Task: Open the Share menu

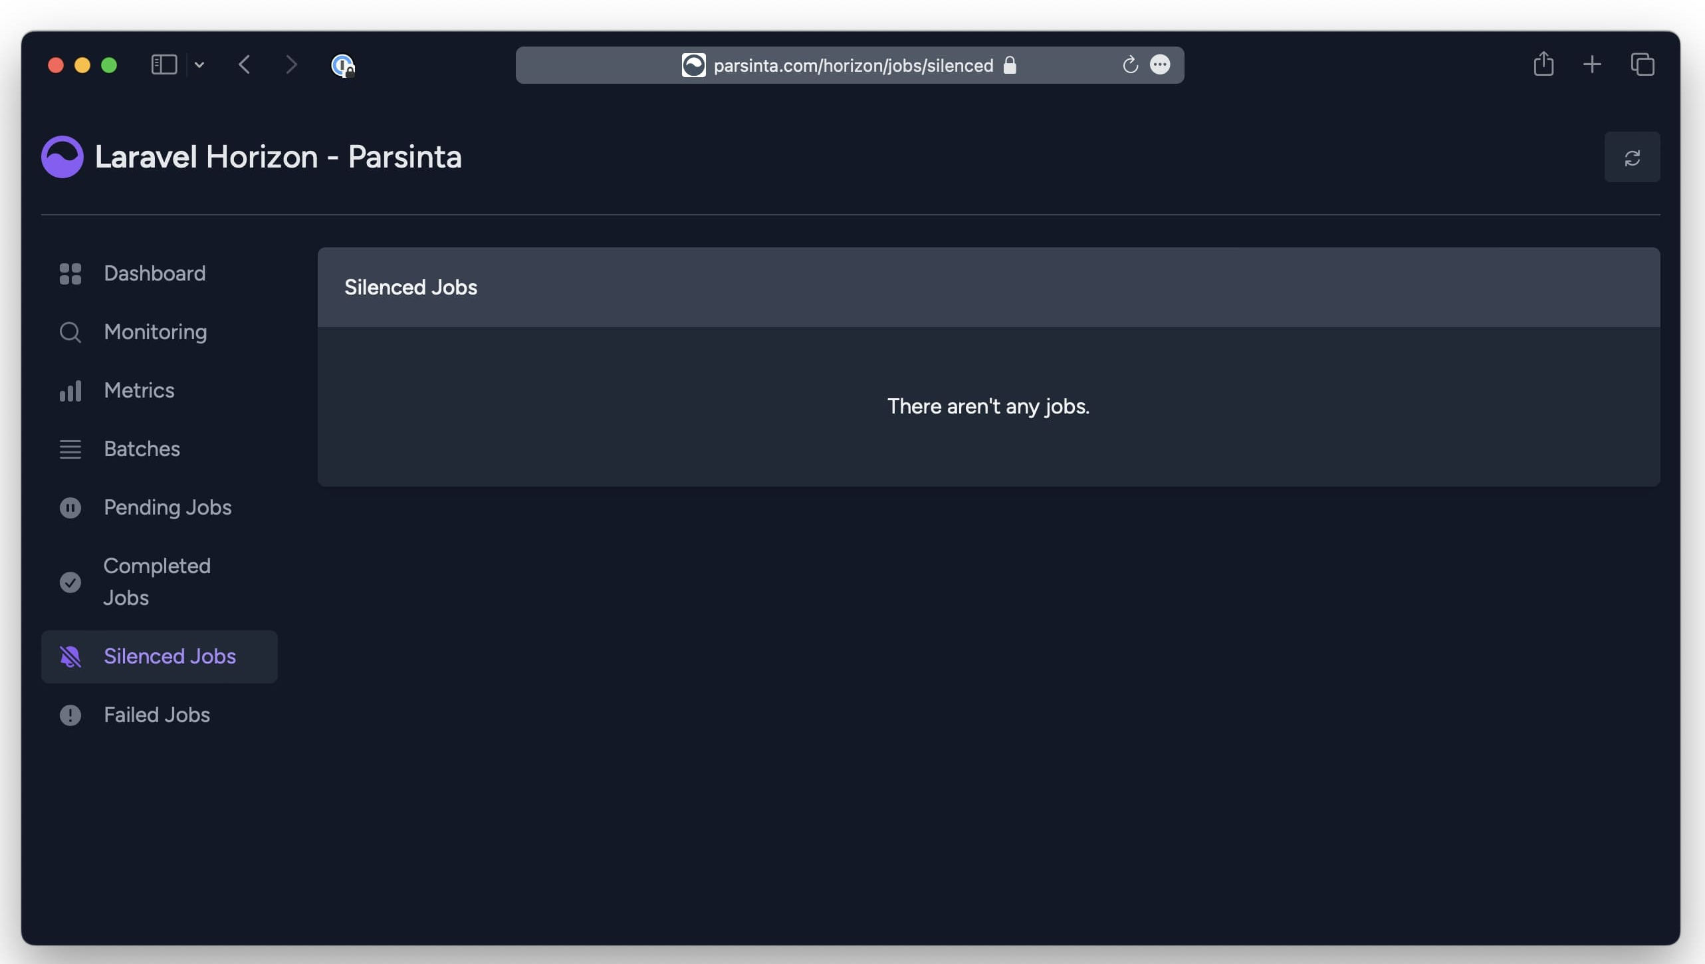Action: coord(1543,64)
